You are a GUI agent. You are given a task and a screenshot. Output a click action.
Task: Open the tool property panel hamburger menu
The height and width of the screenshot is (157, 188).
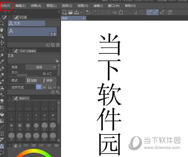coord(10,51)
